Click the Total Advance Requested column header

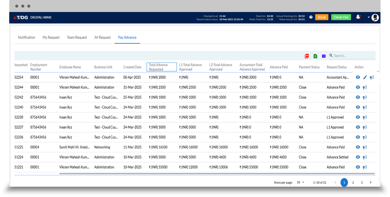(x=162, y=67)
